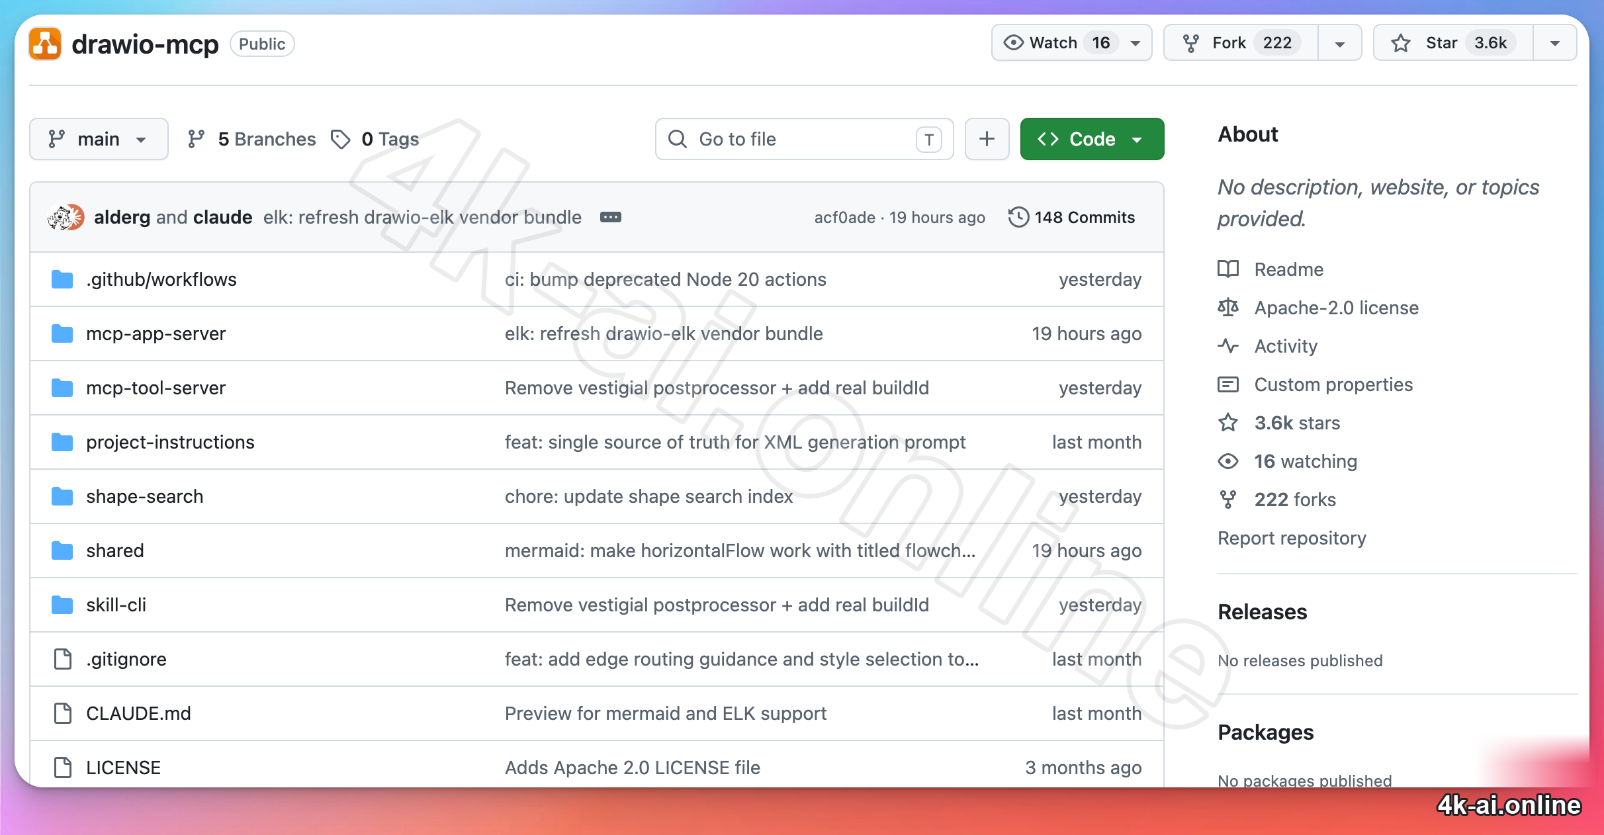This screenshot has width=1604, height=835.
Task: Expand the Fork options dropdown arrow
Action: (1340, 44)
